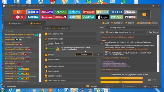The image size is (164, 92).
Task: Run [ADB] Erase FRP
Action: click(x=70, y=71)
